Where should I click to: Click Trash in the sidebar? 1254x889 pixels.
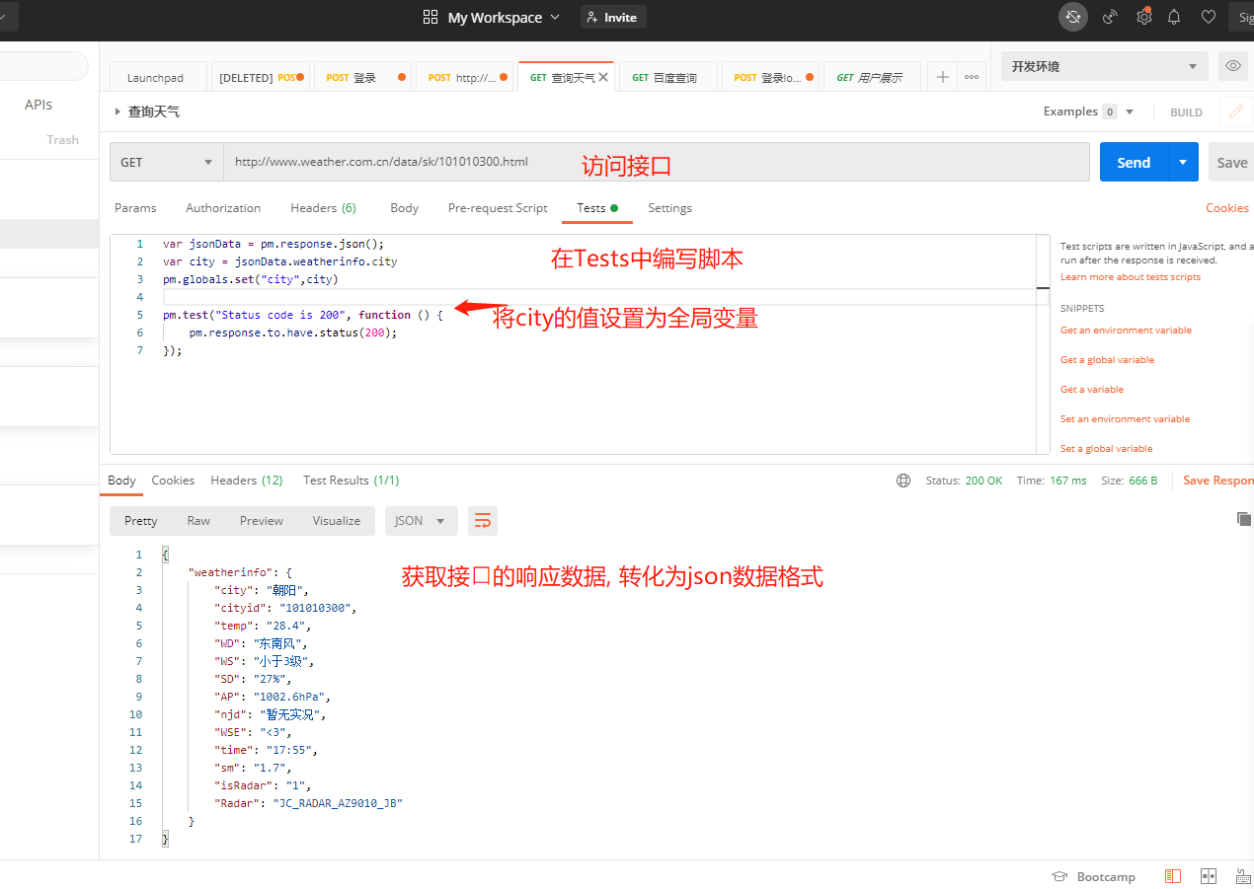[x=62, y=140]
